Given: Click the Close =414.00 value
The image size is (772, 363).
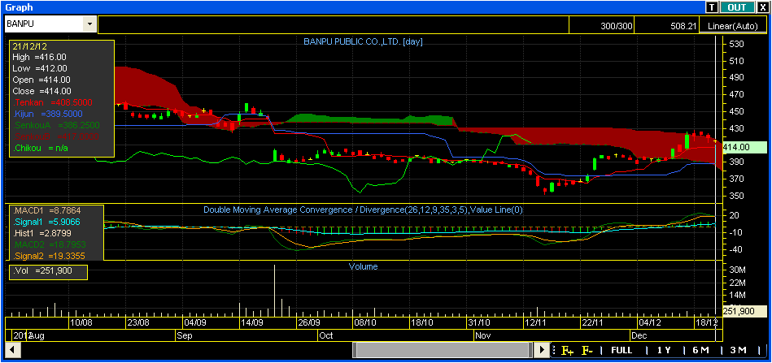Looking at the screenshot, I should 41,91.
